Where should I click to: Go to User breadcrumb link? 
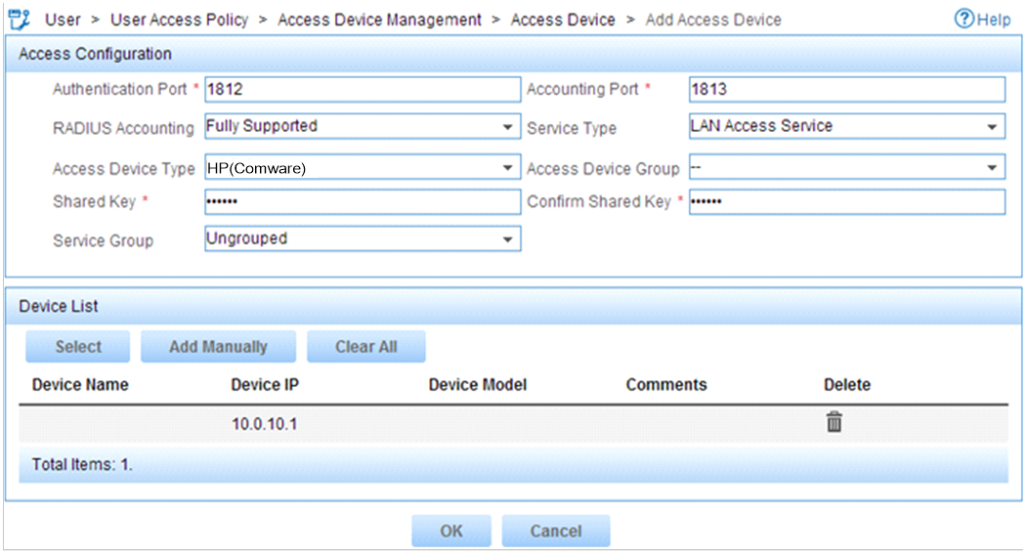[x=63, y=20]
